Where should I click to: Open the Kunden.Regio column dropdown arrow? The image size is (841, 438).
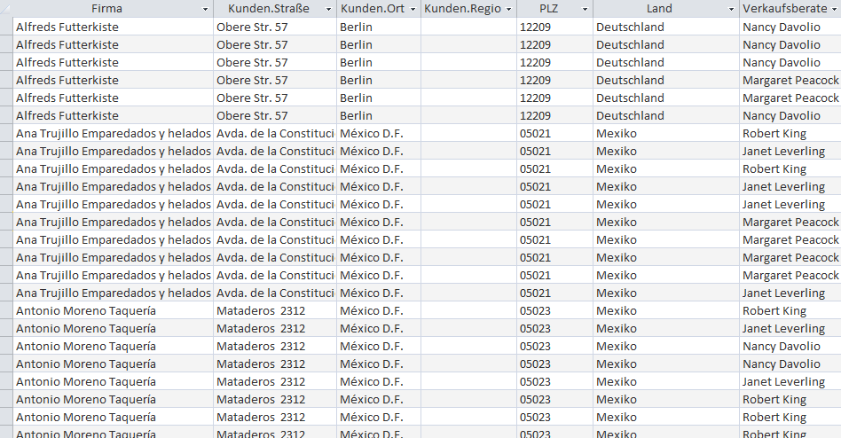pos(508,9)
